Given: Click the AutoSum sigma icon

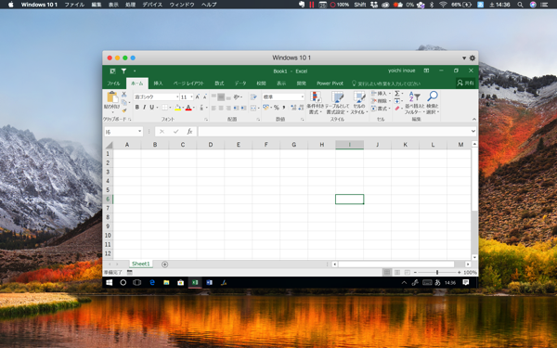Looking at the screenshot, I should 397,94.
